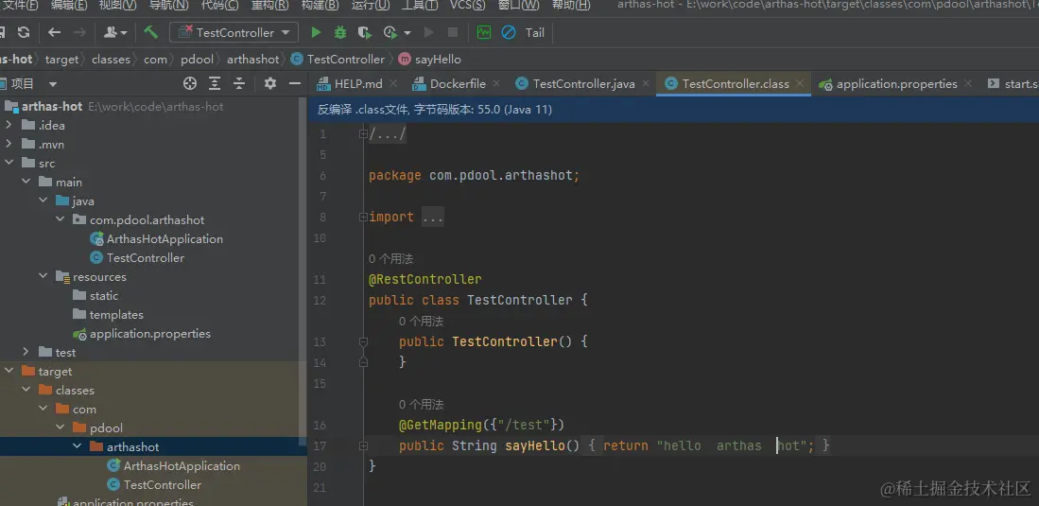Open project panel gear options
The height and width of the screenshot is (506, 1039).
coord(270,83)
